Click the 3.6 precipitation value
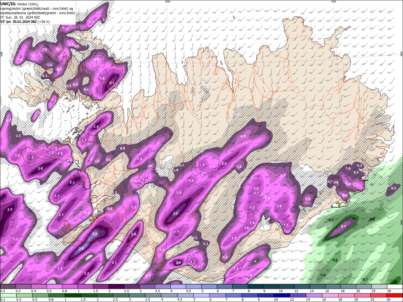 point(179,262)
